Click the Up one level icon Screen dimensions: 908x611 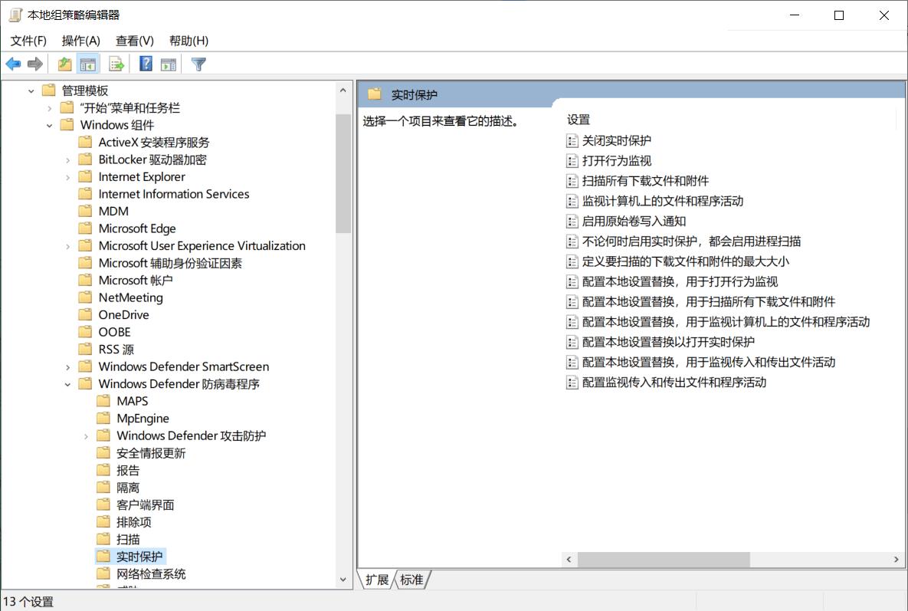pyautogui.click(x=64, y=64)
